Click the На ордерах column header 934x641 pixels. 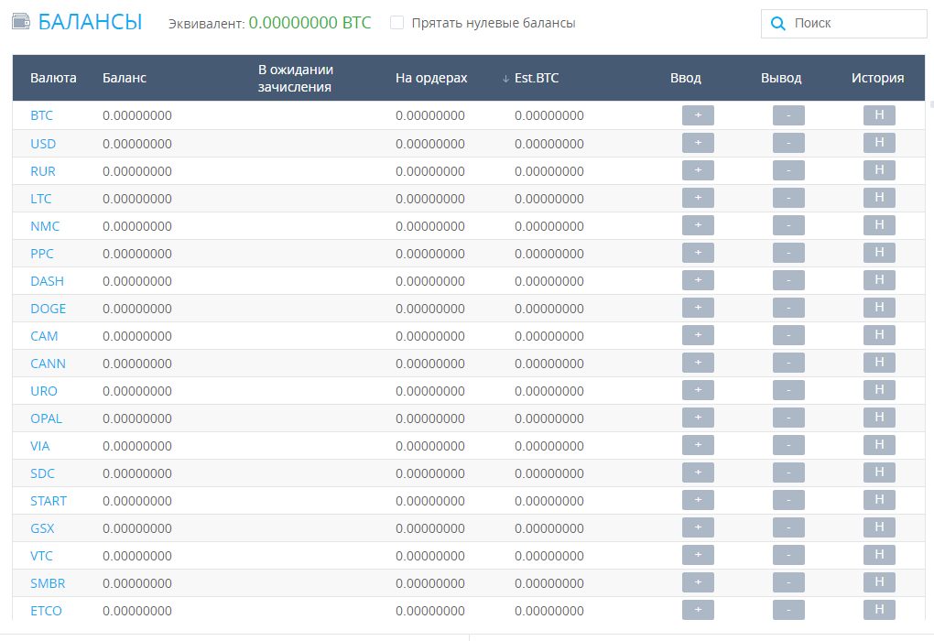[x=431, y=78]
